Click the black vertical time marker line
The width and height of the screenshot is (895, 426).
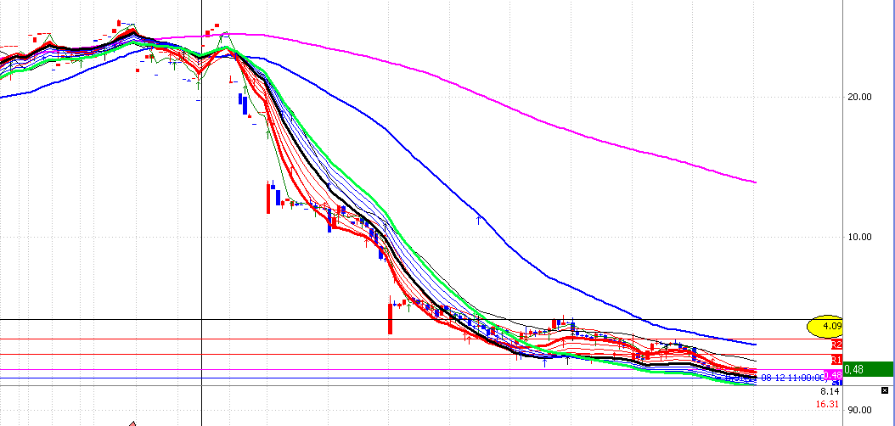(201, 255)
